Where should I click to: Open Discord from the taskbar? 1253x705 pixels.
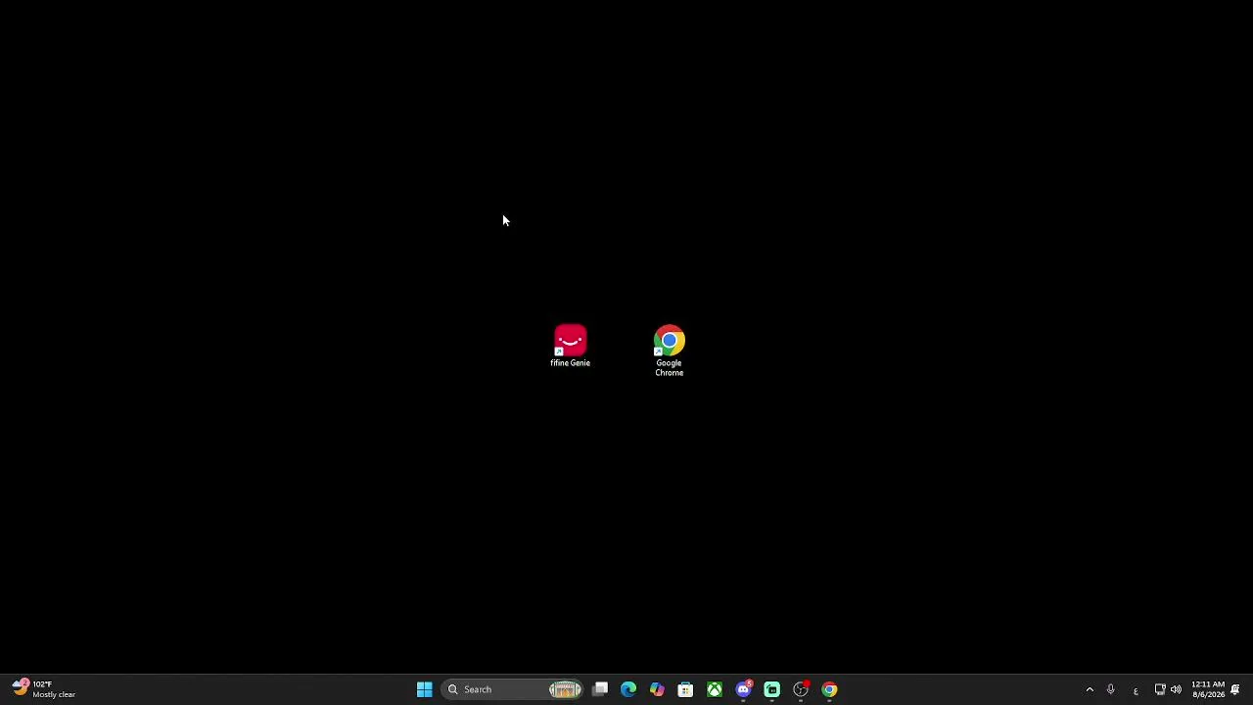(743, 689)
